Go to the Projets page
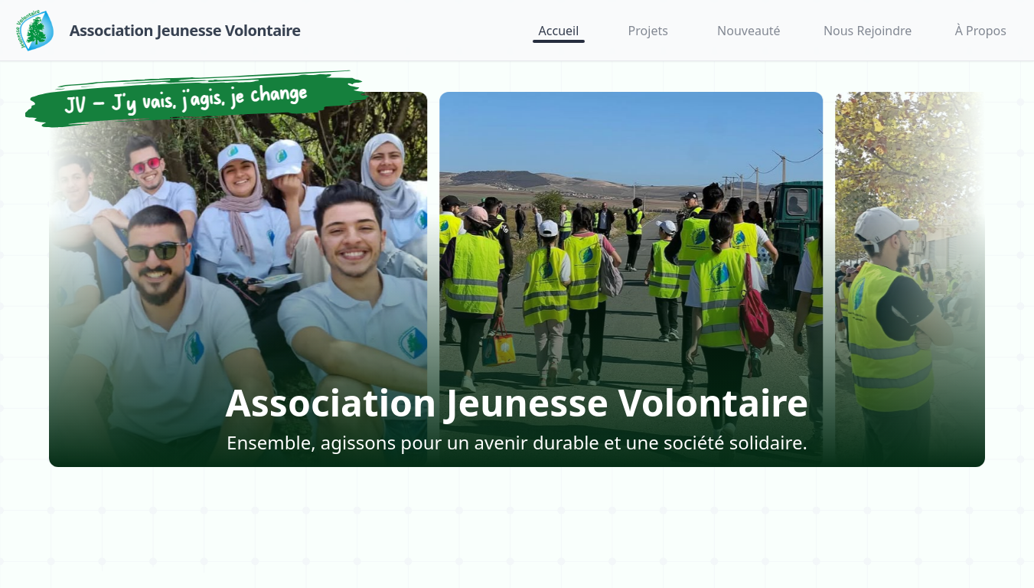The height and width of the screenshot is (588, 1034). pyautogui.click(x=648, y=31)
